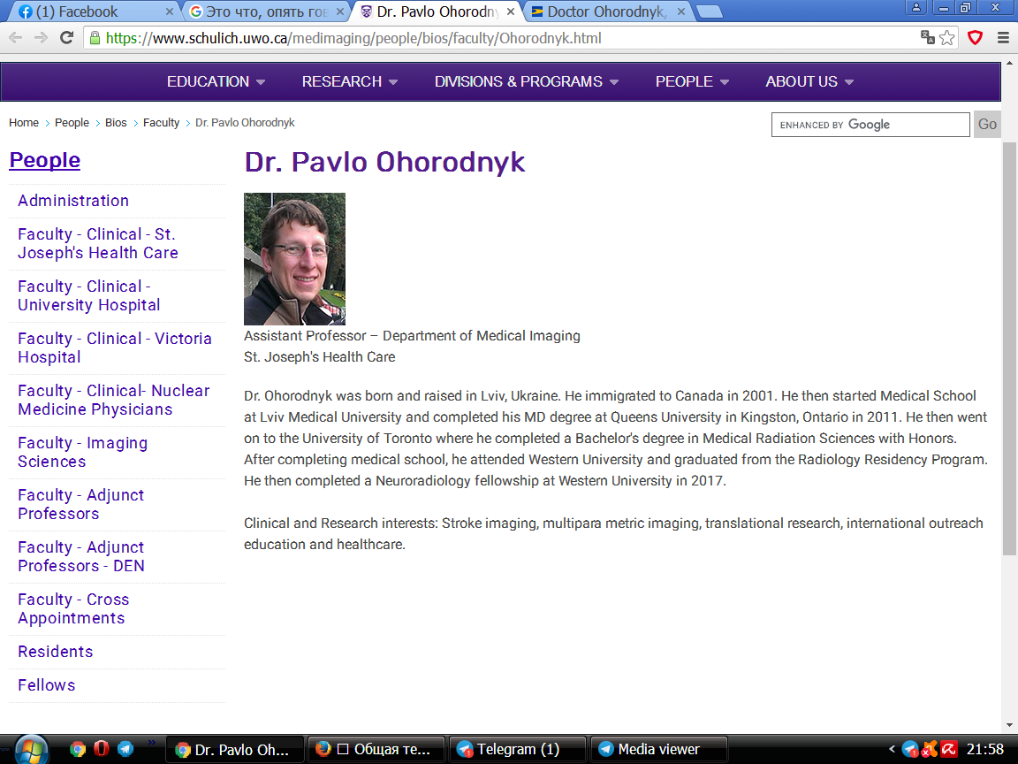Expand the ABOUT US dropdown menu
This screenshot has height=764, width=1018.
click(x=809, y=82)
